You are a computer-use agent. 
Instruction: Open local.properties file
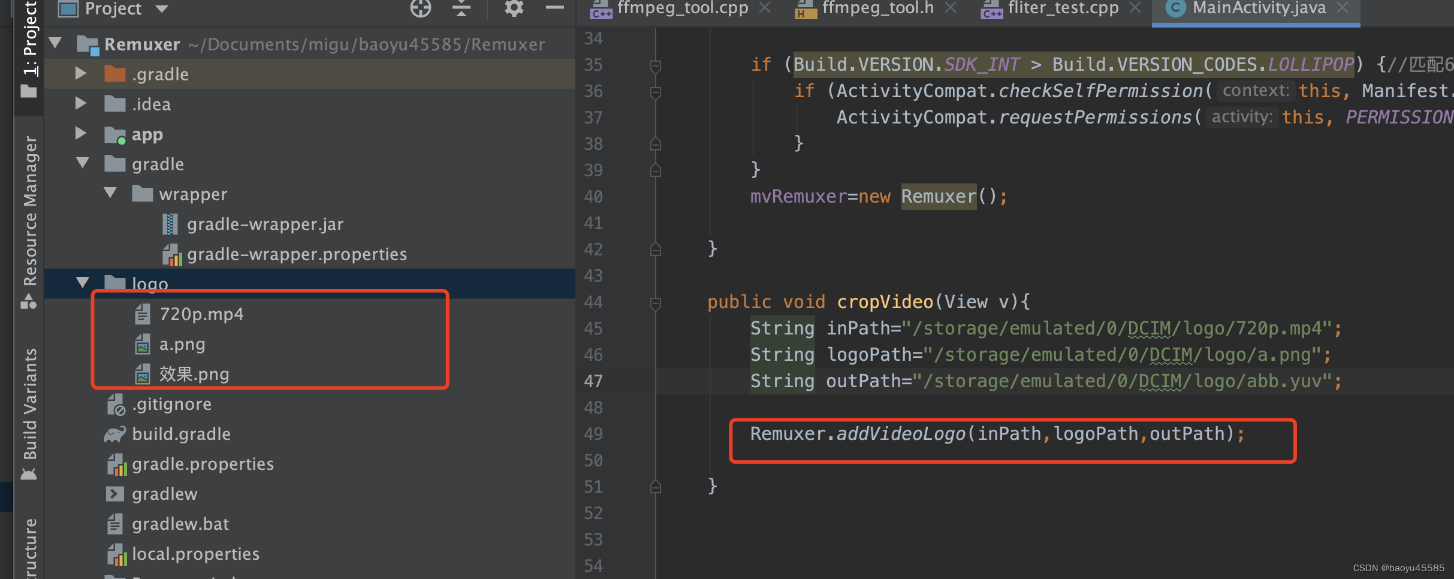point(195,554)
